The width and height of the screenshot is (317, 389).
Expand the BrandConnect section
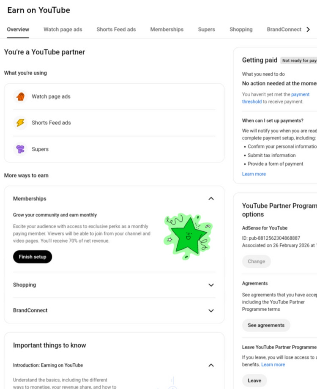coord(211,310)
